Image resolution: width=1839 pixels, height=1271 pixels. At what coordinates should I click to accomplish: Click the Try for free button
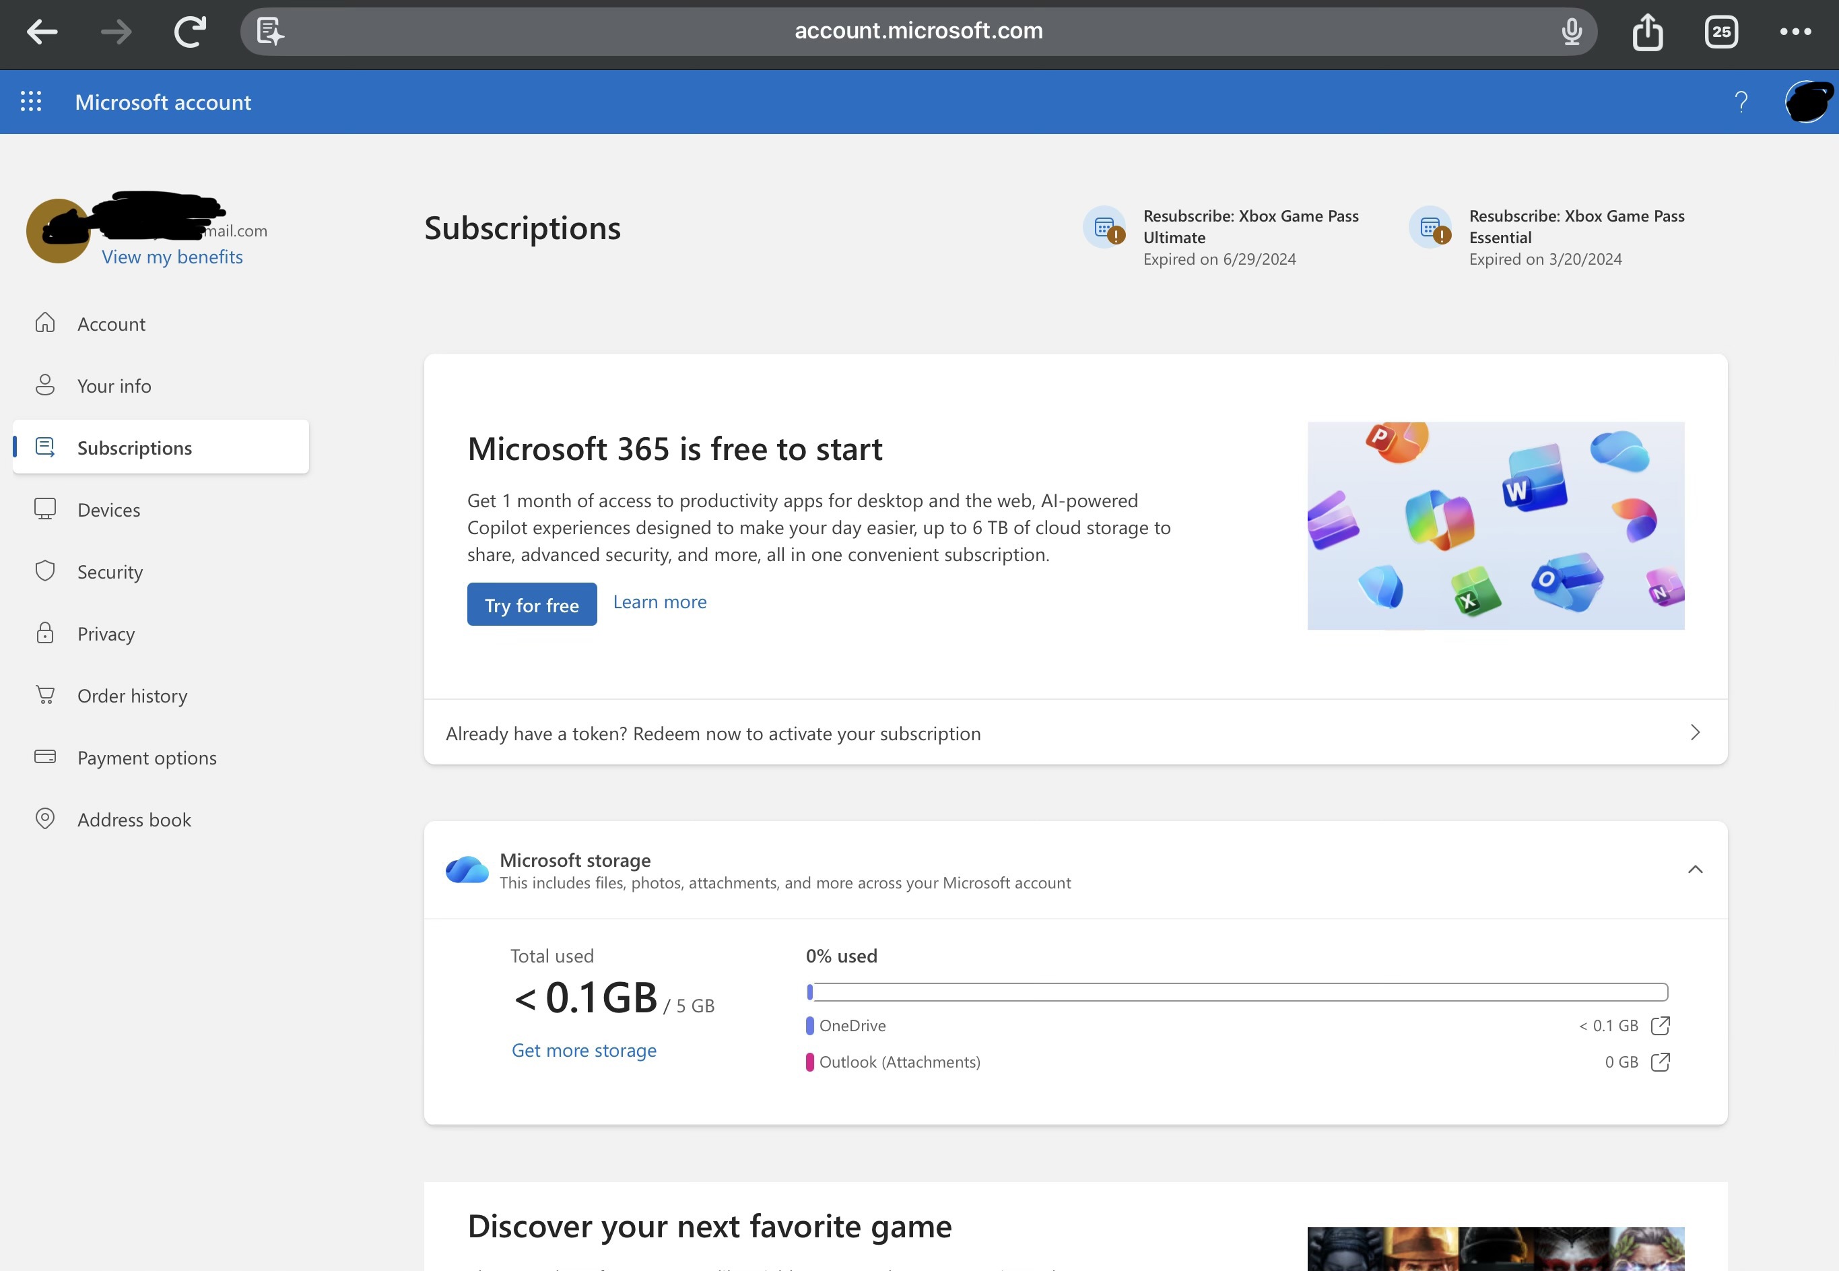point(532,604)
